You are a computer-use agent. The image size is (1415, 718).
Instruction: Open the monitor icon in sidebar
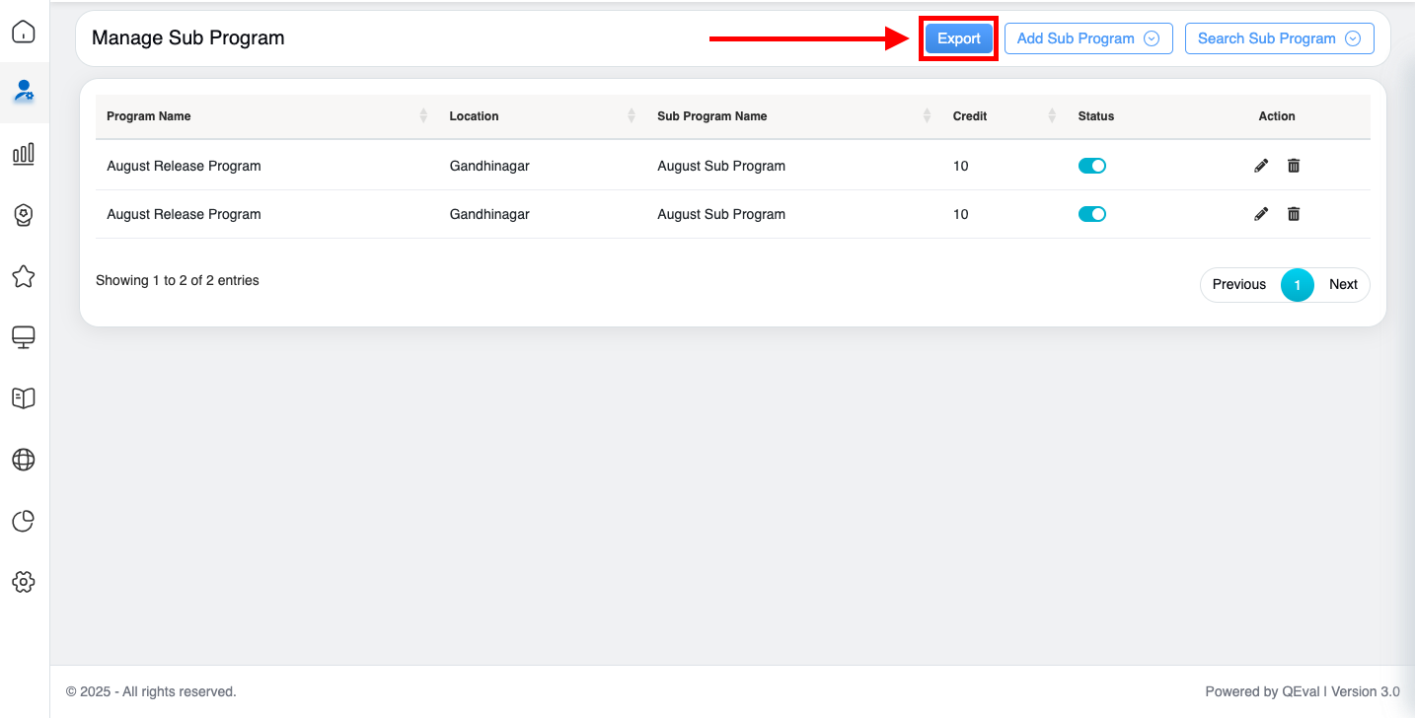24,337
